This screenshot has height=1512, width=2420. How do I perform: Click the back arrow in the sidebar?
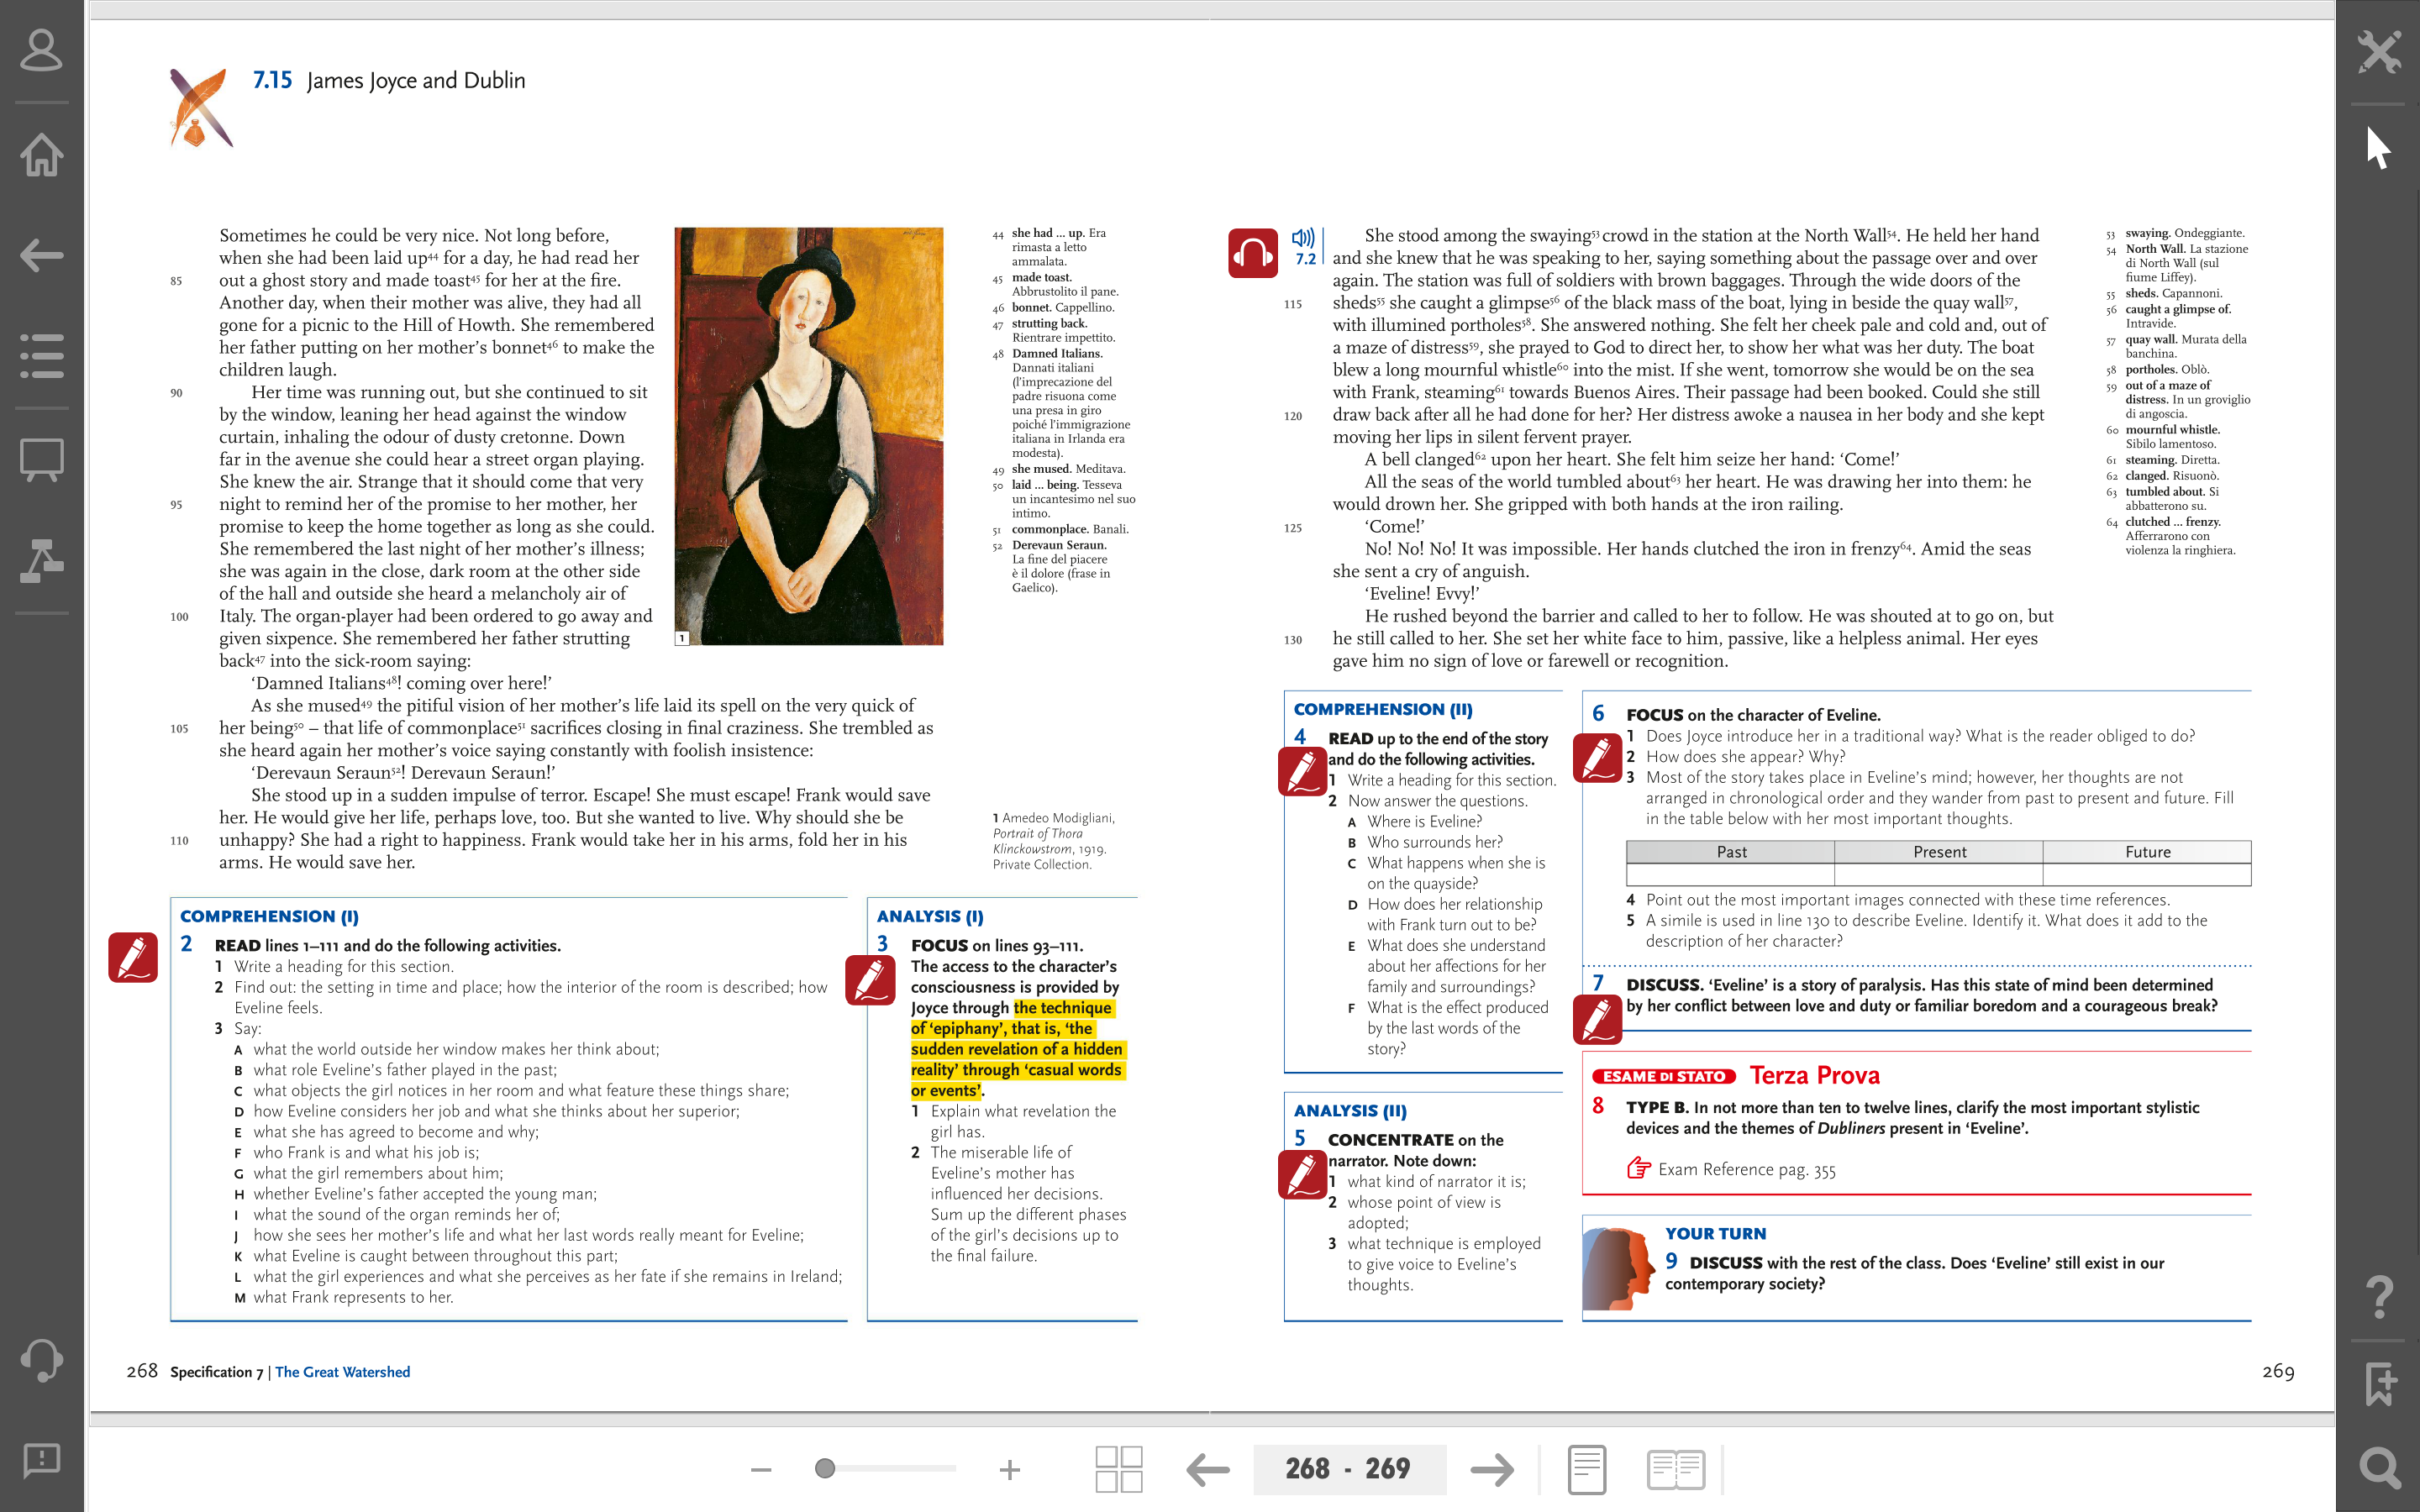(x=41, y=255)
